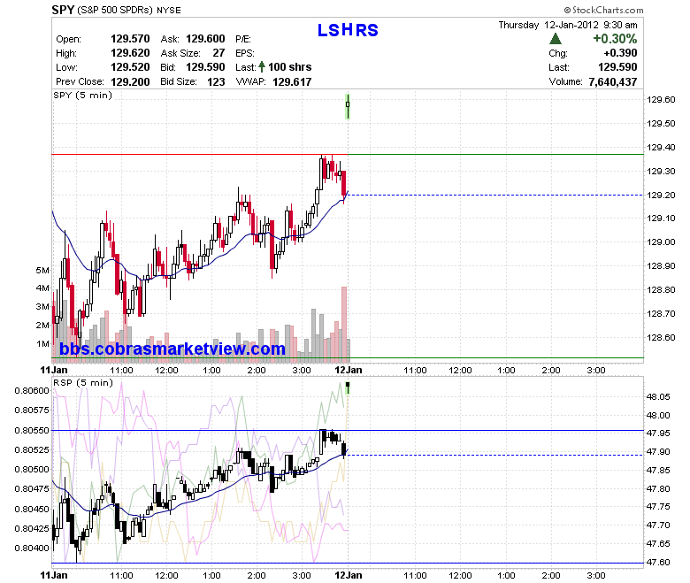Open the StockCharts.com copyright link
690x583 pixels.
coord(603,10)
